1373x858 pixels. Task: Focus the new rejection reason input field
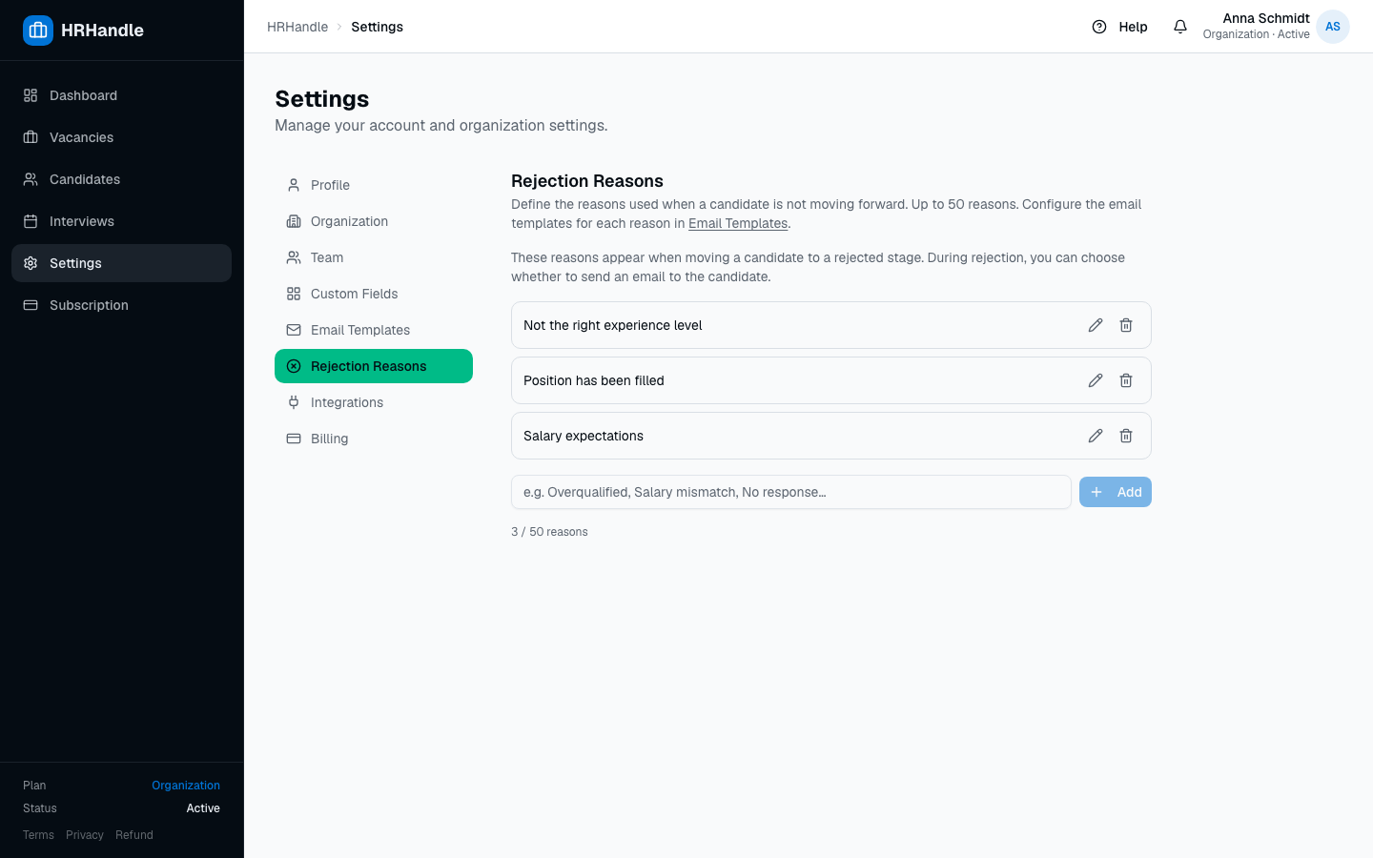click(791, 492)
